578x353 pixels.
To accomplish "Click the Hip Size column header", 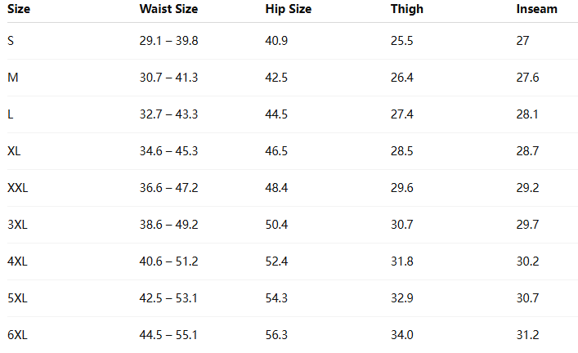I will click(x=289, y=9).
